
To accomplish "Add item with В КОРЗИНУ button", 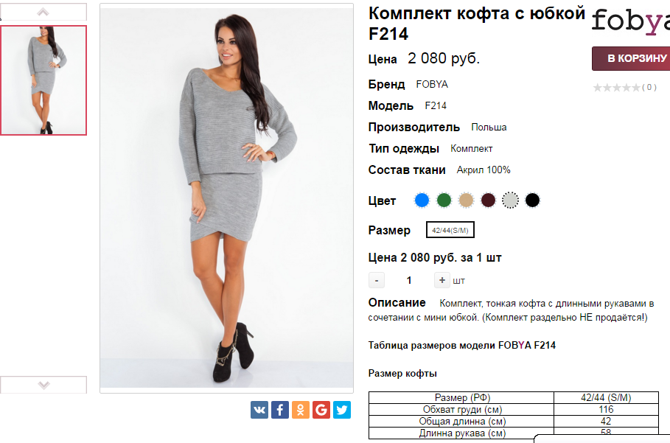I will [632, 58].
